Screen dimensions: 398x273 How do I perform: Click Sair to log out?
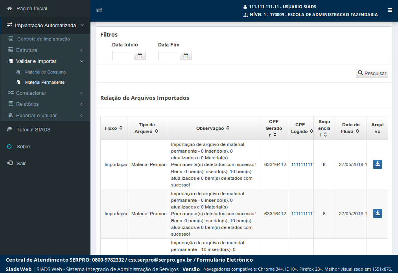[21, 163]
